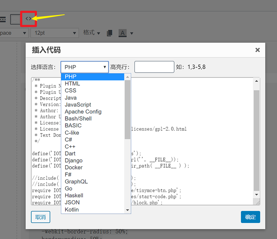Click the keyboard toolbar toggle icon

[15, 19]
